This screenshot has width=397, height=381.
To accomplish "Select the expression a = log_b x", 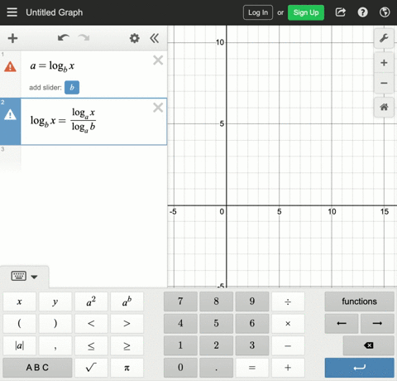I will (x=52, y=66).
